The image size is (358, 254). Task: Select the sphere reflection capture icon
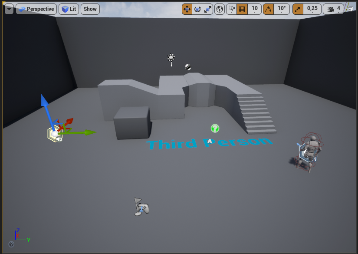point(188,67)
